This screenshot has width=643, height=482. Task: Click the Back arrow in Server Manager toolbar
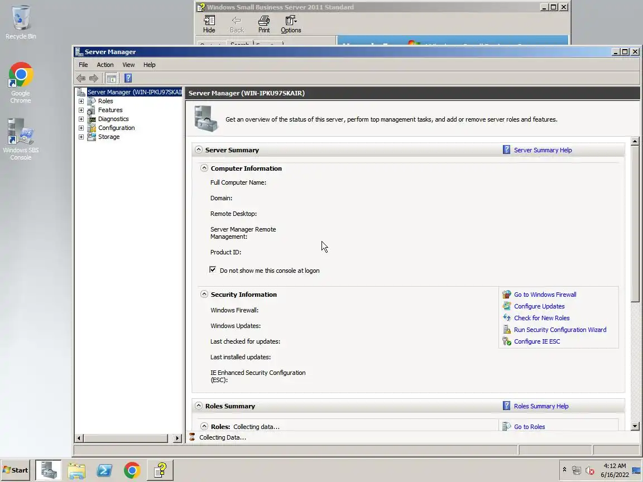click(81, 78)
